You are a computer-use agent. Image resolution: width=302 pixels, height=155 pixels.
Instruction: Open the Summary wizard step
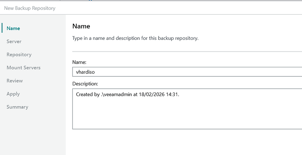coord(17,107)
